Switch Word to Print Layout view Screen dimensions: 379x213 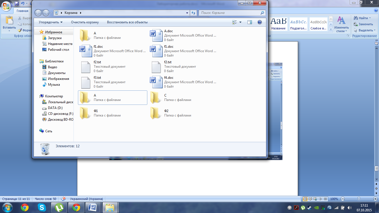click(x=305, y=199)
